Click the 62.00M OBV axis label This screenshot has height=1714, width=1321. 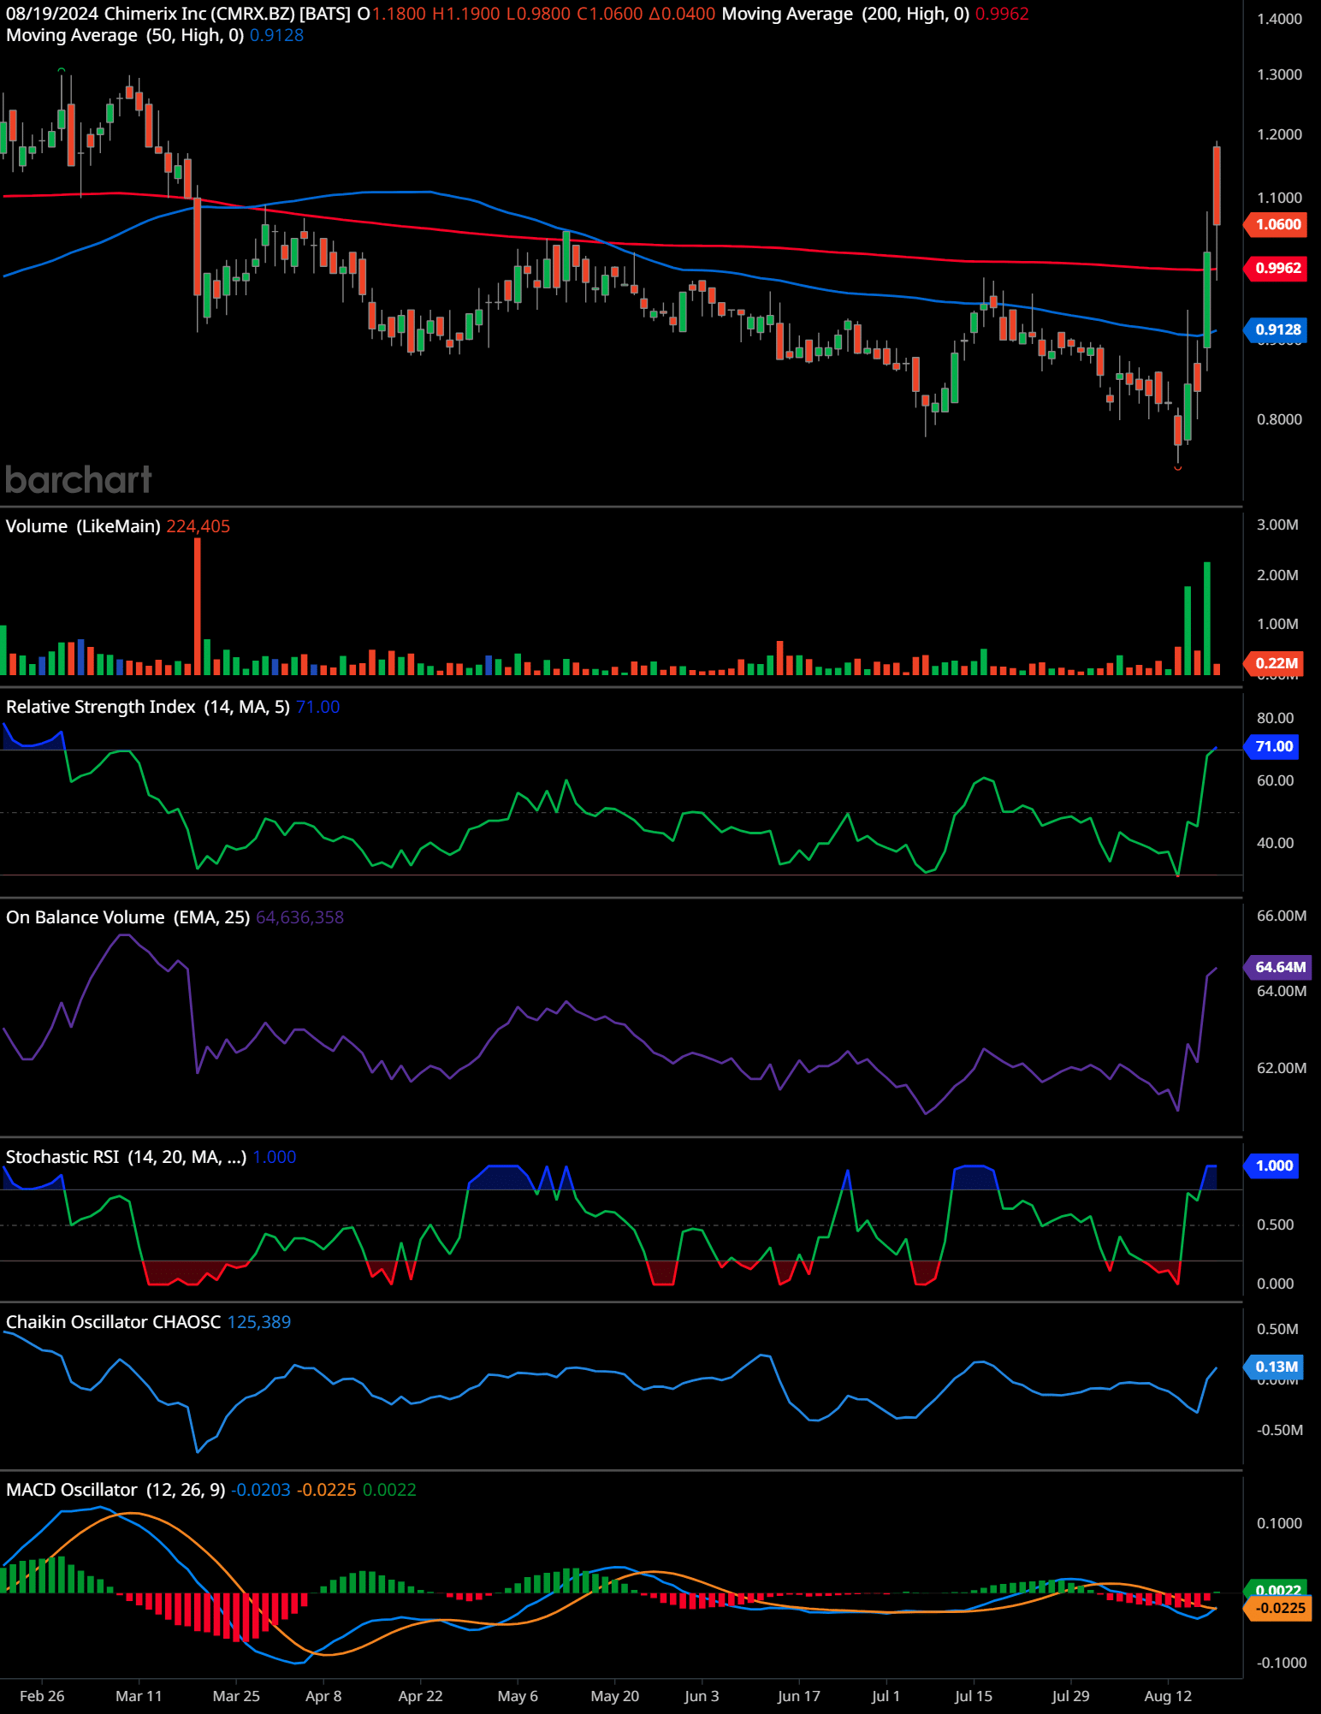[x=1281, y=1068]
